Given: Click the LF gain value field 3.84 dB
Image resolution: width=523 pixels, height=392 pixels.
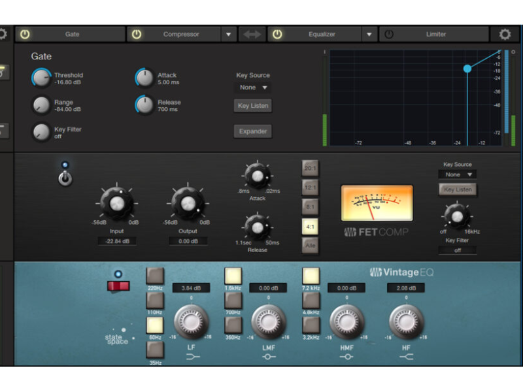Looking at the screenshot, I should coord(191,288).
